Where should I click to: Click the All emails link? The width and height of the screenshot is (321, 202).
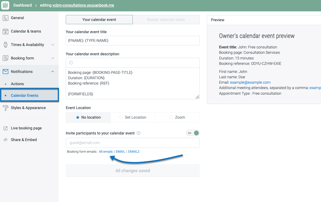[x=106, y=151]
